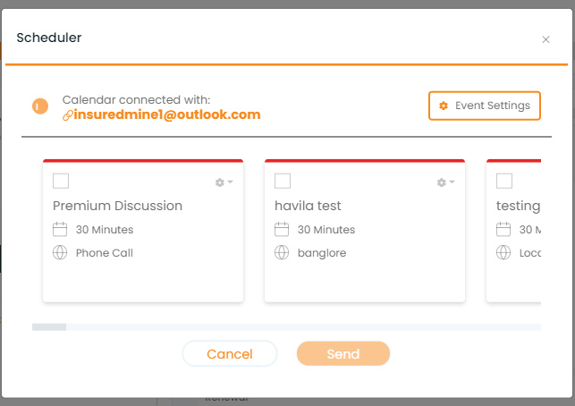Click the globe icon beside Phone Call
This screenshot has width=575, height=406.
[60, 253]
